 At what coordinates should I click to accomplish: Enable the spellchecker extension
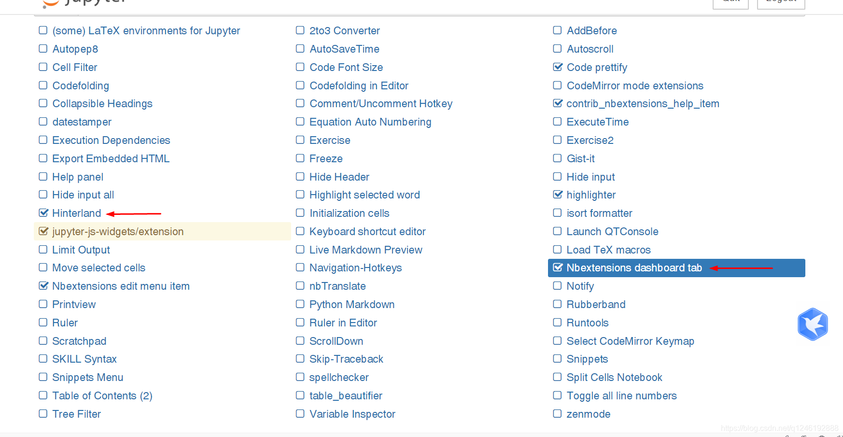tap(300, 377)
